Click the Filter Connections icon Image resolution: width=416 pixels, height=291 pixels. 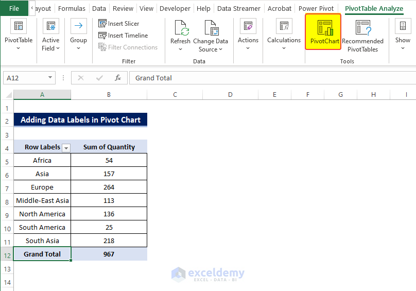(102, 47)
